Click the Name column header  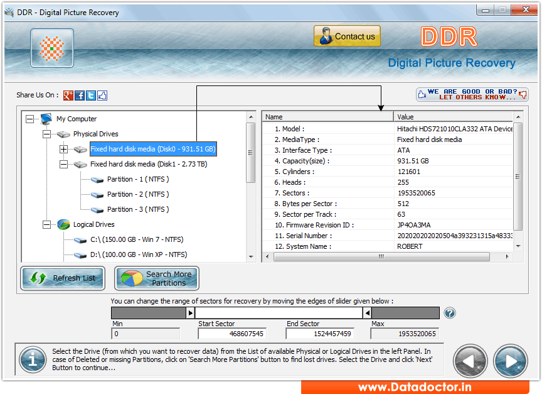(327, 117)
